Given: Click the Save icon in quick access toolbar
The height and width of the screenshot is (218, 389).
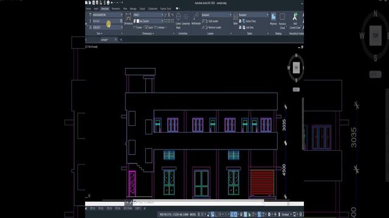Looking at the screenshot, I should [94, 2].
